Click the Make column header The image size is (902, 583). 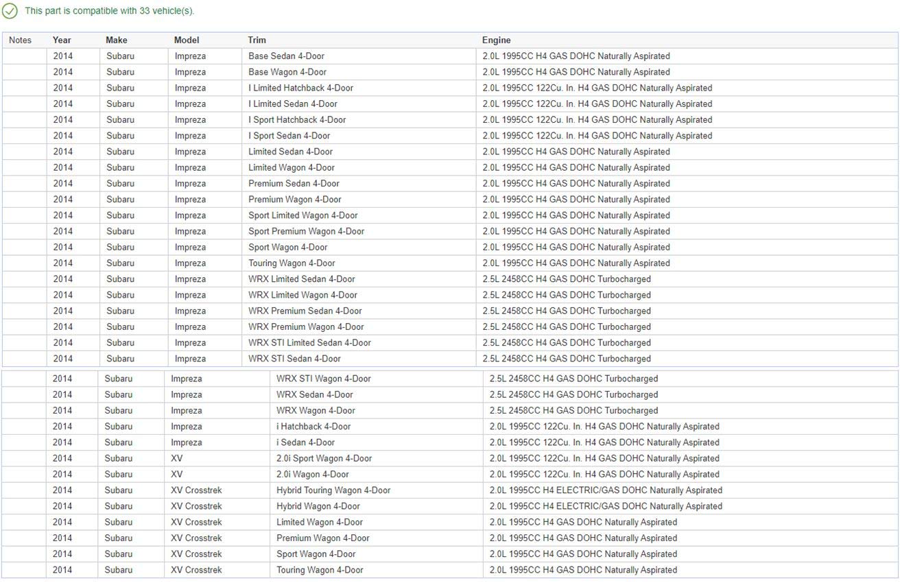117,40
